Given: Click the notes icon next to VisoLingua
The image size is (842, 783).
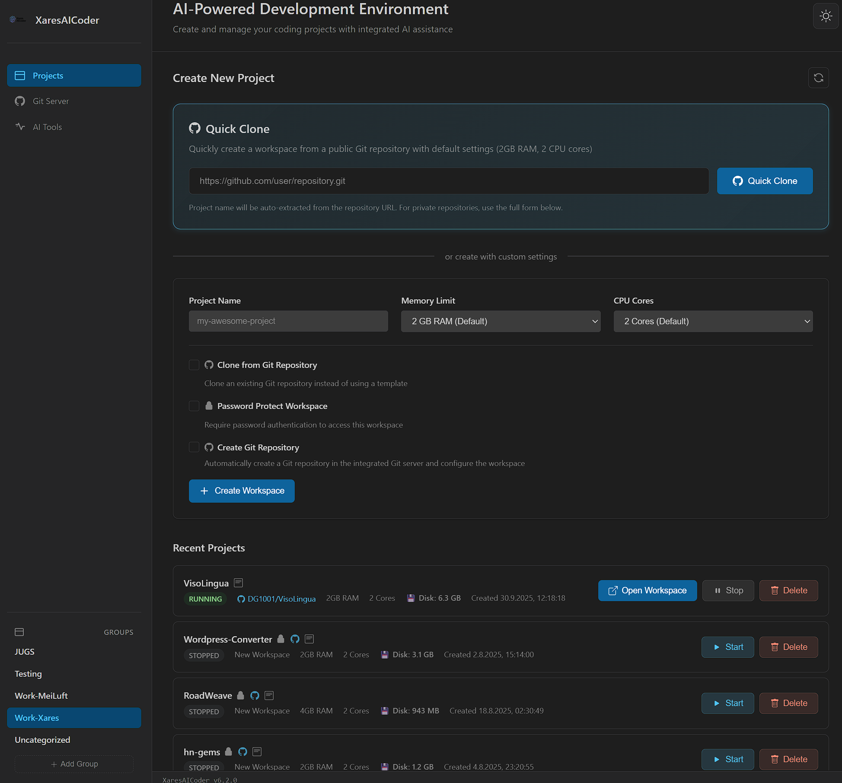Looking at the screenshot, I should pos(238,583).
